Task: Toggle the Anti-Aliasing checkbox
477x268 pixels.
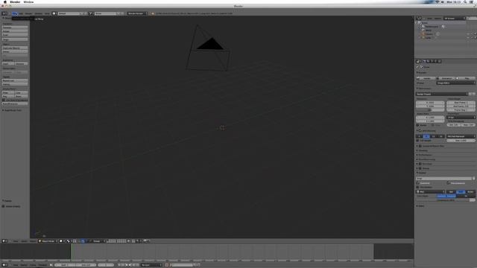Action: [x=420, y=131]
